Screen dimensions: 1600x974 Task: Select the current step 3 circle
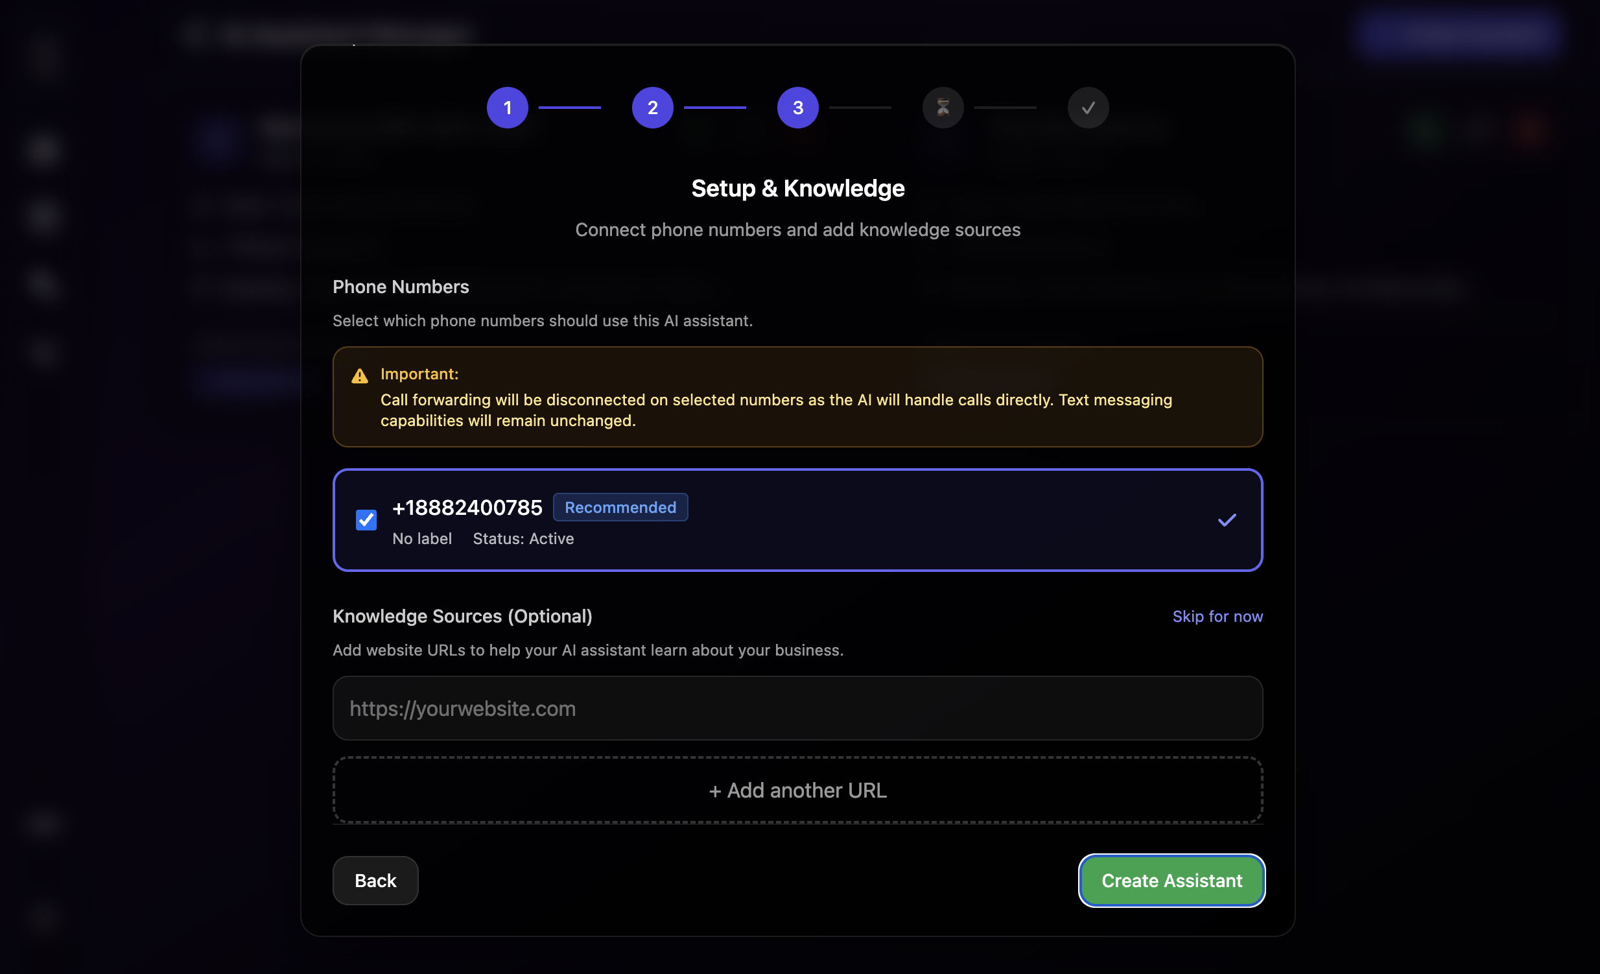pos(797,108)
